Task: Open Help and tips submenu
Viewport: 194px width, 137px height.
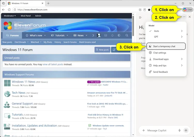Action: 166,66
